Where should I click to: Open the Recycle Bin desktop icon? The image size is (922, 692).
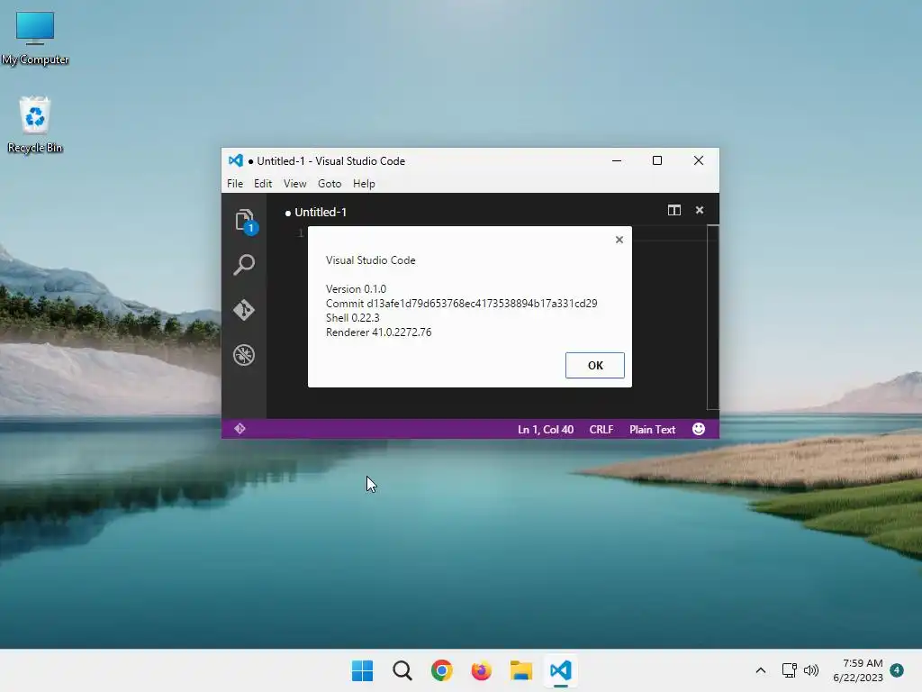[35, 124]
